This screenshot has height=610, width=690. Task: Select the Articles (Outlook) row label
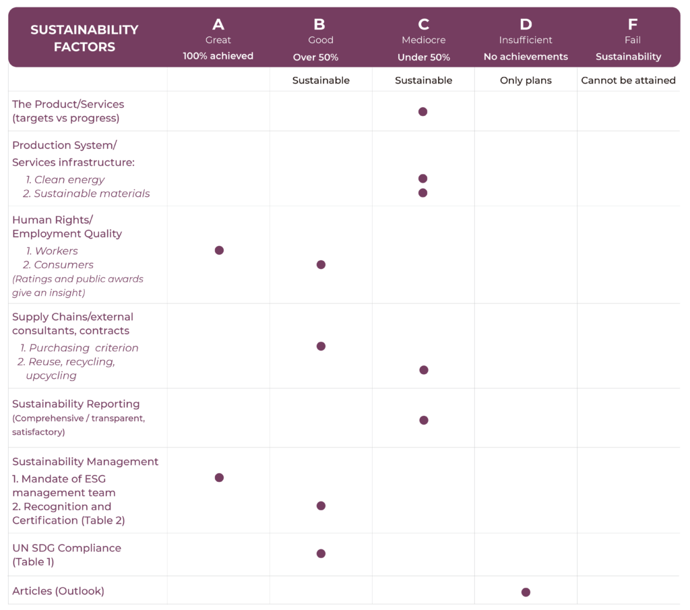58,591
